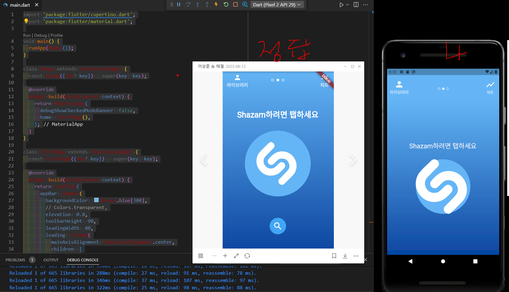Pause the debug session
509x292 pixels.
click(x=179, y=5)
